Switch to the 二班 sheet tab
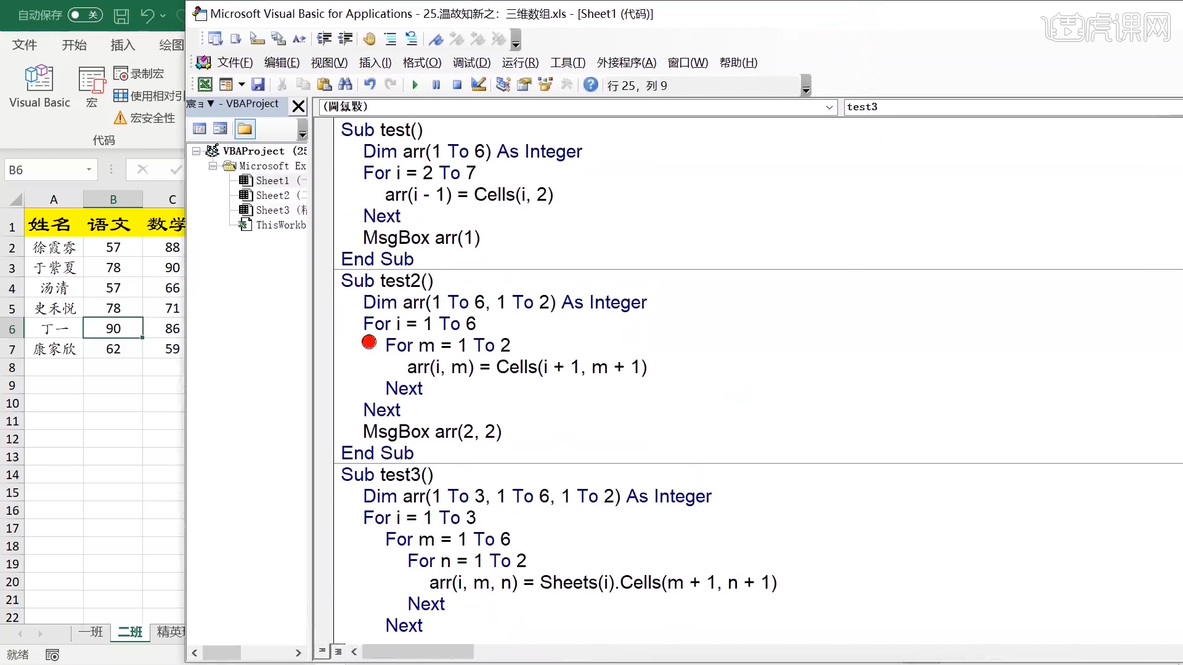The width and height of the screenshot is (1183, 665). 130,632
